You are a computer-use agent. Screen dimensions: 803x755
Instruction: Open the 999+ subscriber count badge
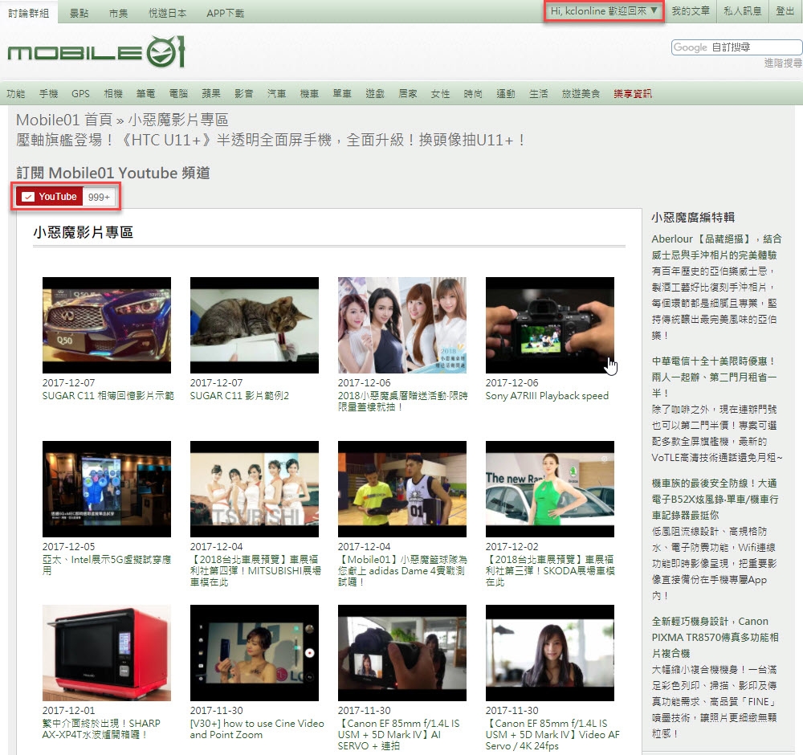(x=99, y=198)
